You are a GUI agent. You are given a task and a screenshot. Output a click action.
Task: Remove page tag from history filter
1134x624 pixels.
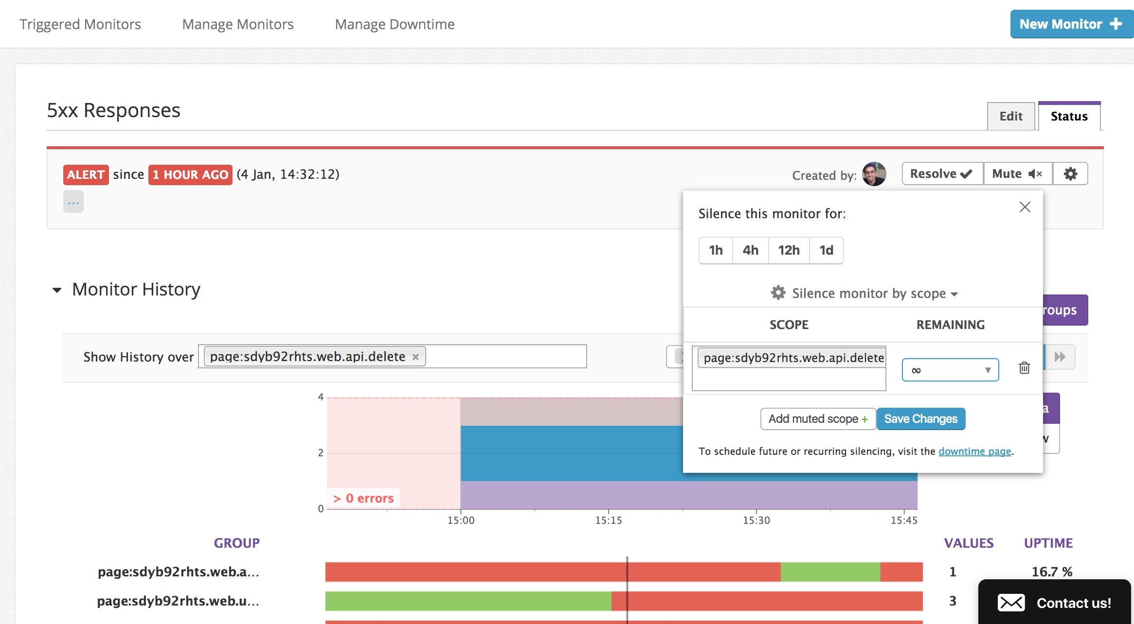pyautogui.click(x=415, y=357)
